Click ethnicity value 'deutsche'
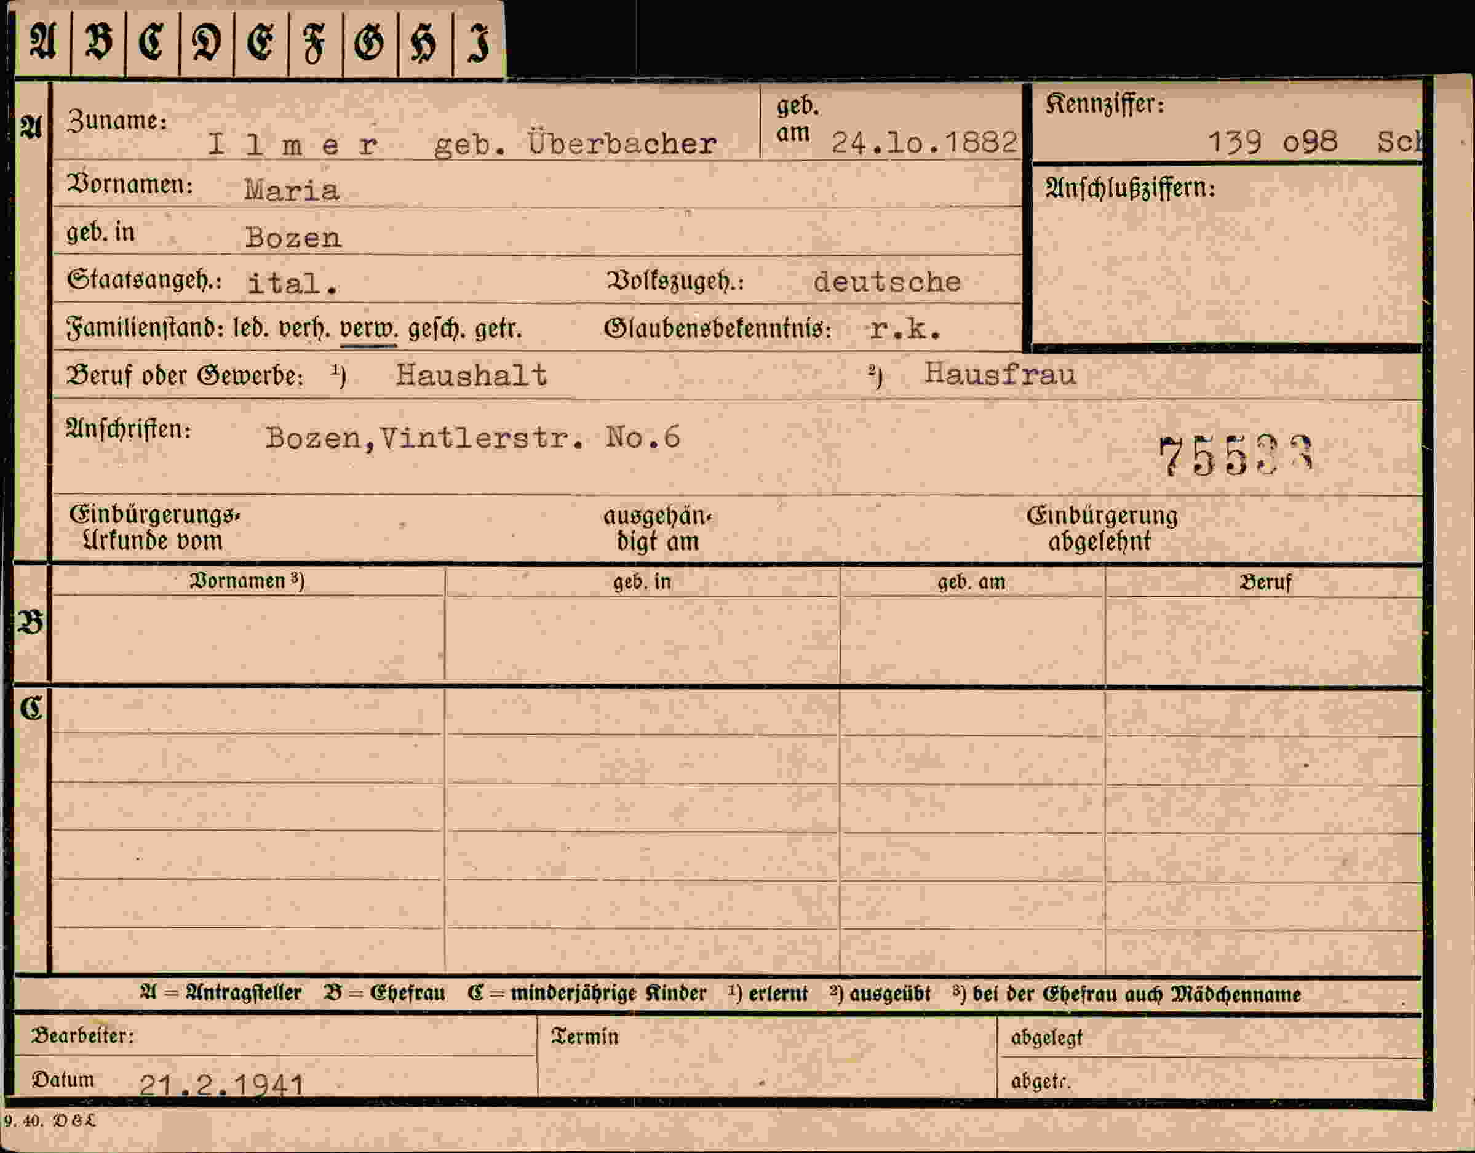The image size is (1475, 1153). 887,282
